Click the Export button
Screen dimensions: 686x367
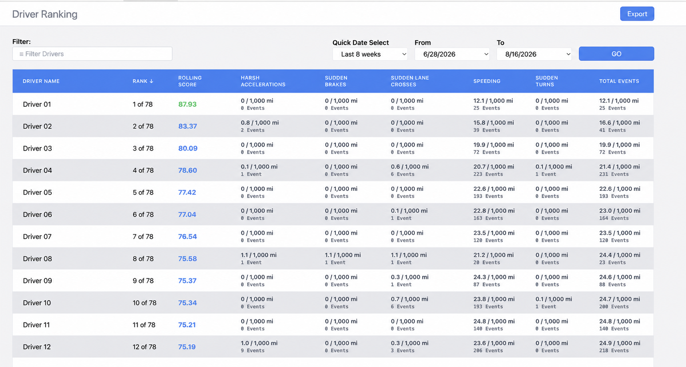[637, 14]
